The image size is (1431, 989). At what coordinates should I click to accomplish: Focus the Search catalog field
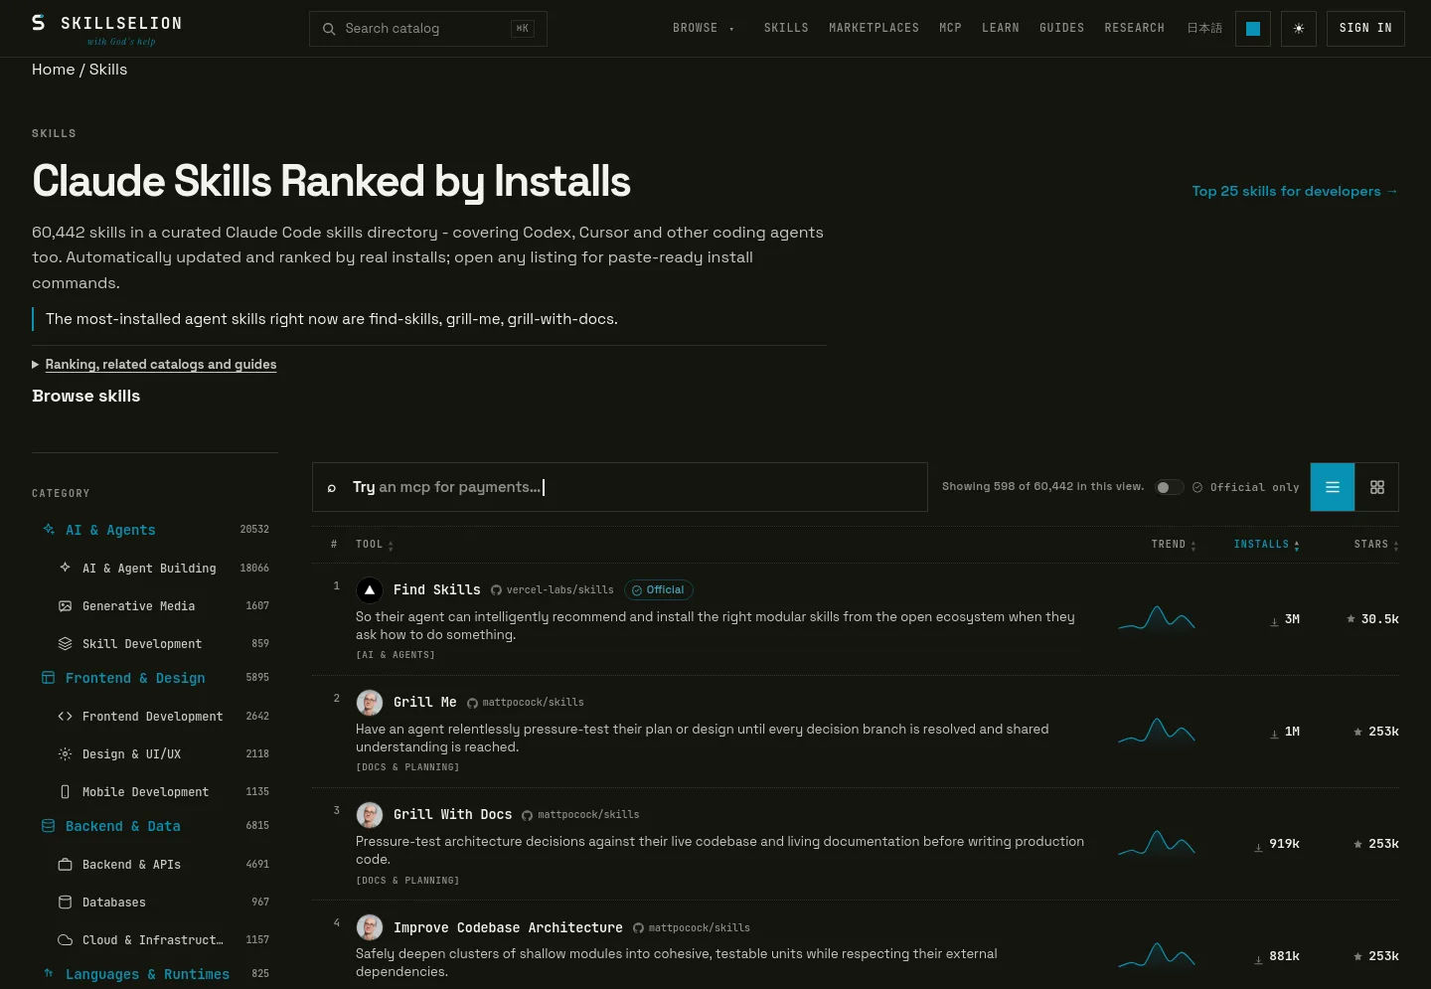(x=428, y=29)
